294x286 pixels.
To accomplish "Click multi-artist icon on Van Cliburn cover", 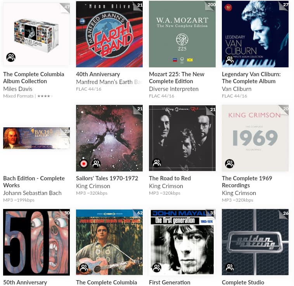I will pyautogui.click(x=230, y=60).
